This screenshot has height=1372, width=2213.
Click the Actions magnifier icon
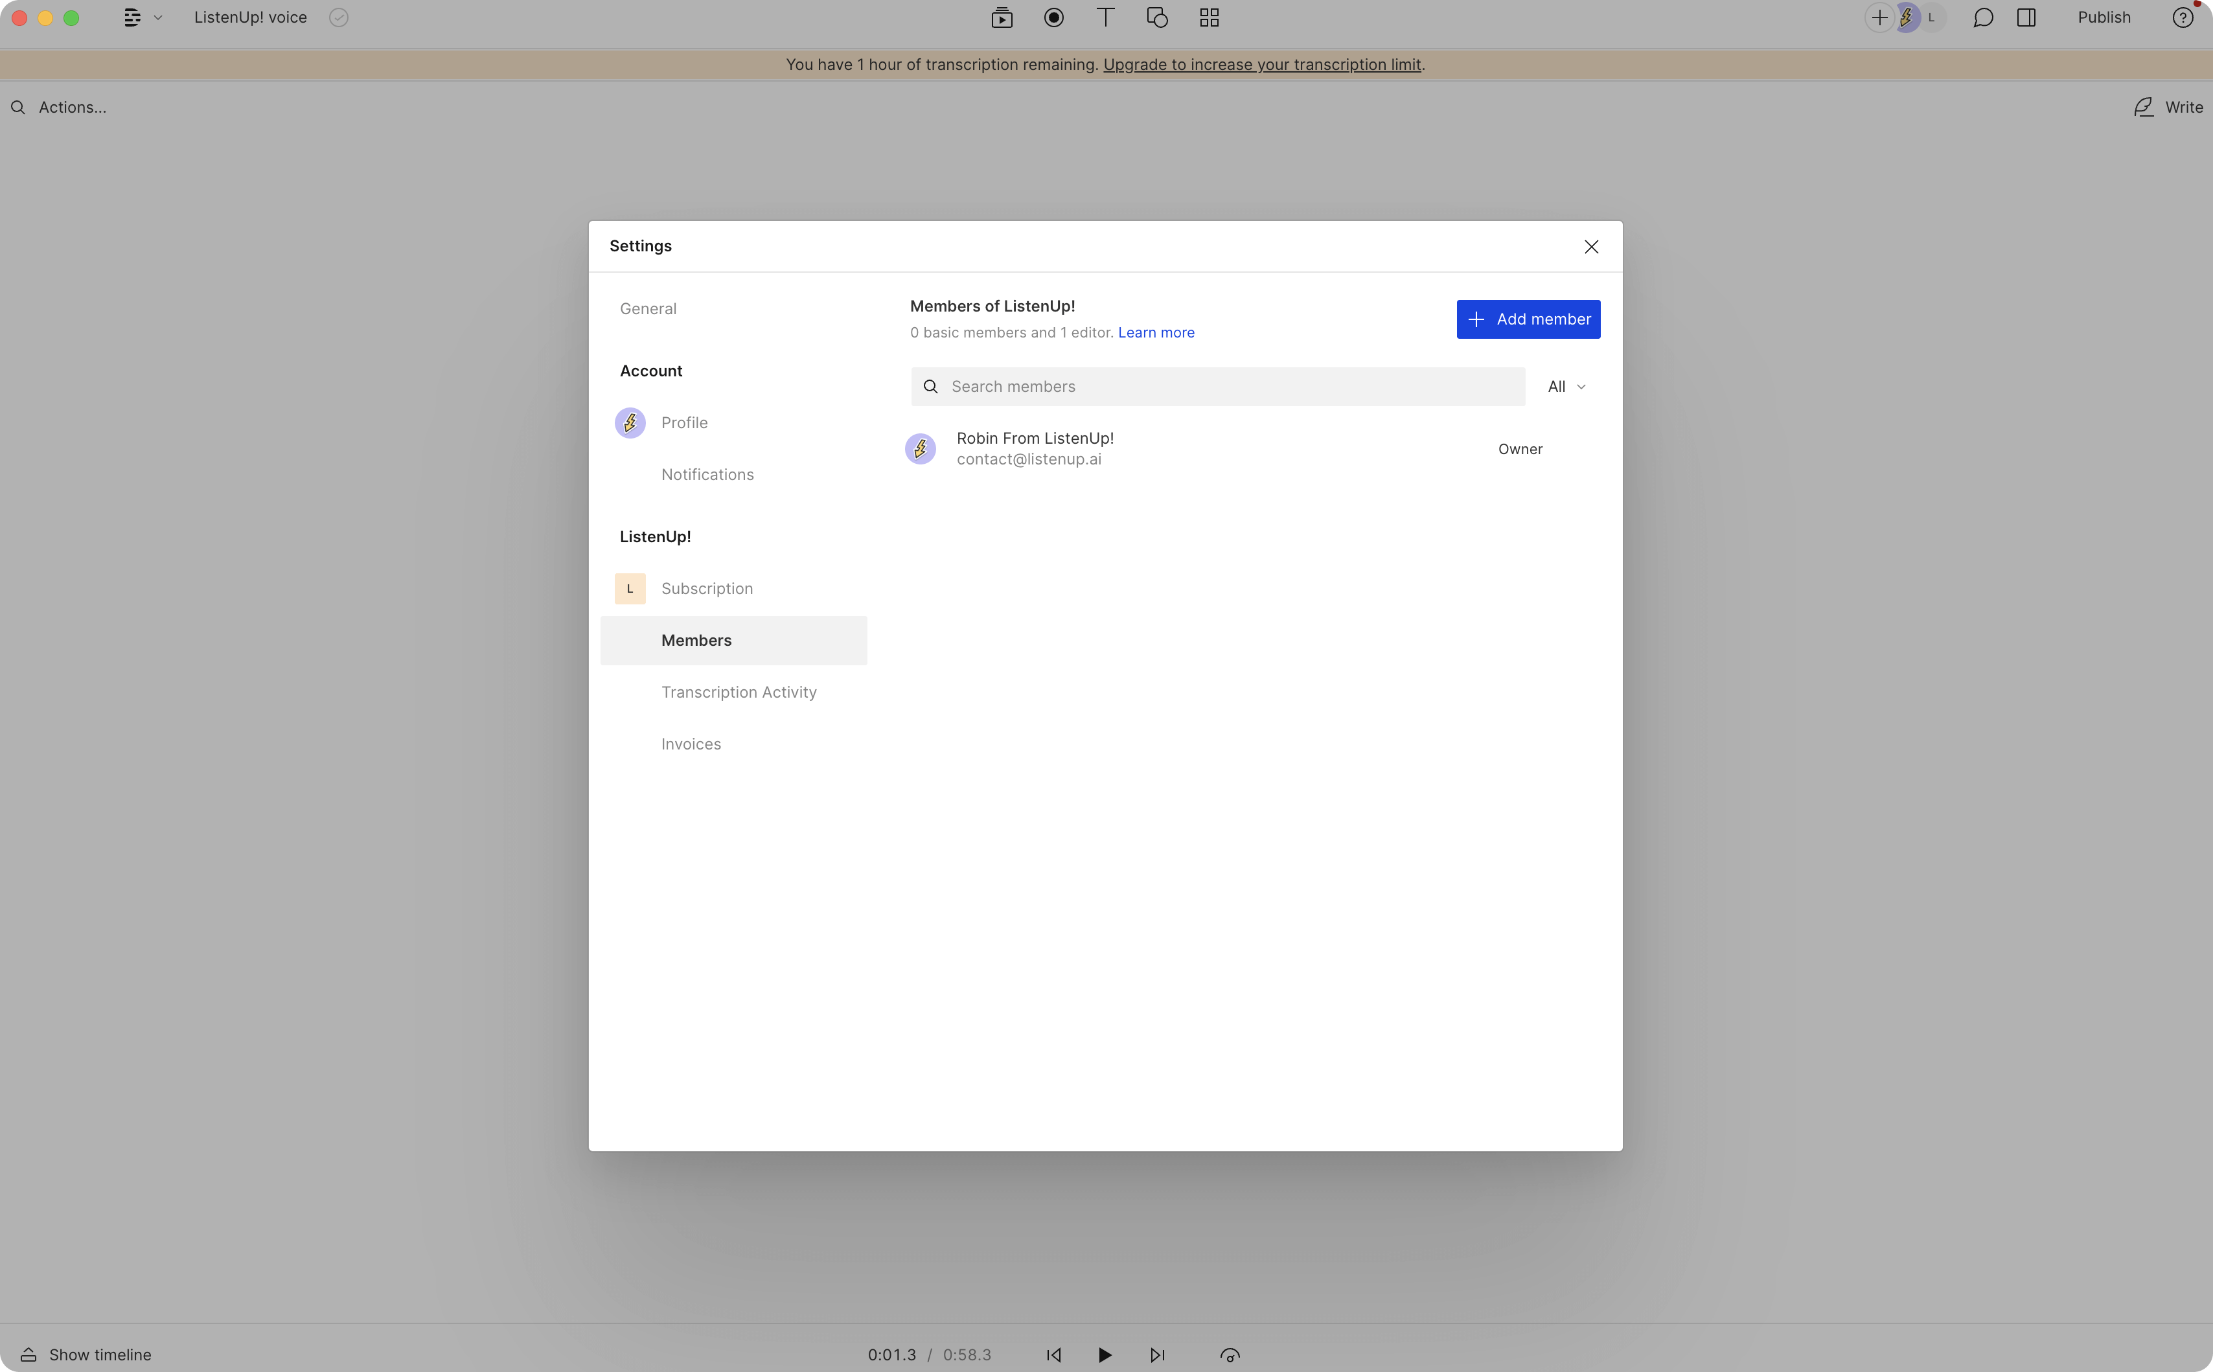pos(17,107)
